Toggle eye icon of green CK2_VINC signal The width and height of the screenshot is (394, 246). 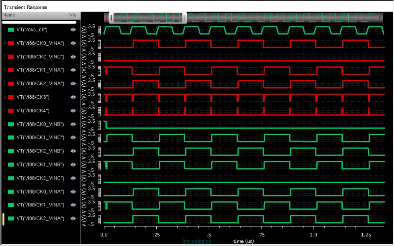[x=73, y=178]
